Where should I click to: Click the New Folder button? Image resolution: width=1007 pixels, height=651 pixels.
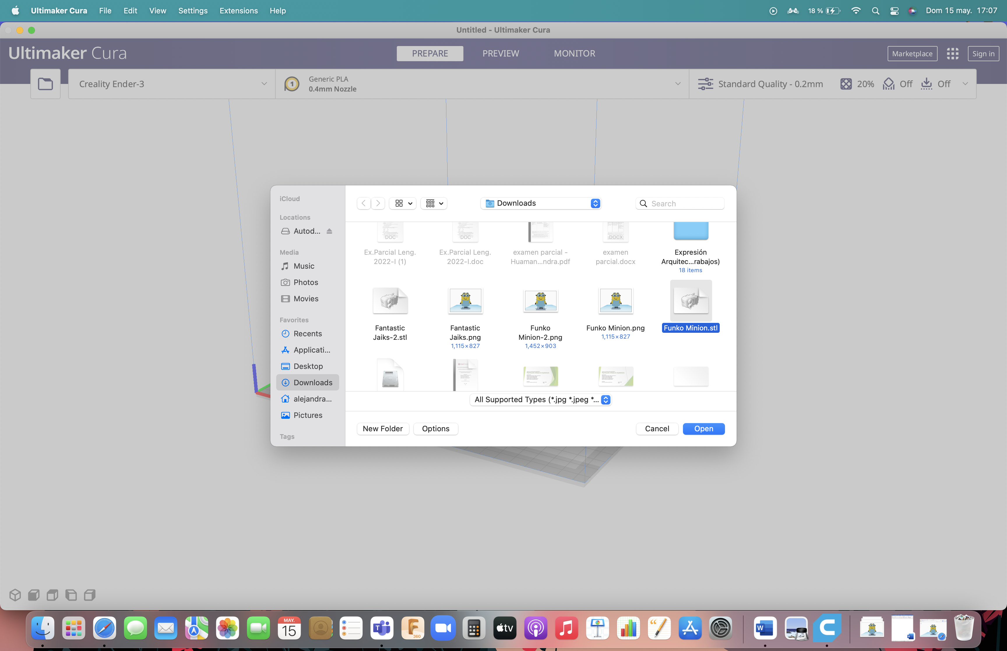(383, 429)
